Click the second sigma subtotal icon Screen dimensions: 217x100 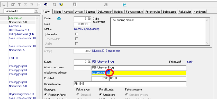point(32,5)
